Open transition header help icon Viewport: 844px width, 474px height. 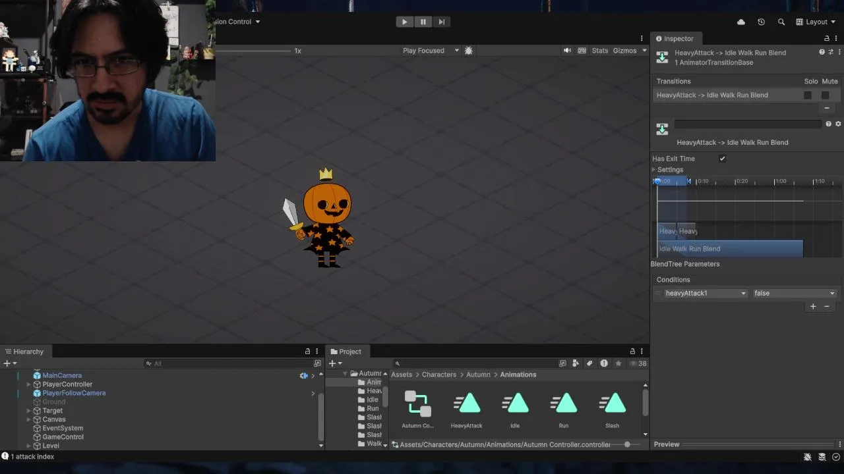pos(822,52)
